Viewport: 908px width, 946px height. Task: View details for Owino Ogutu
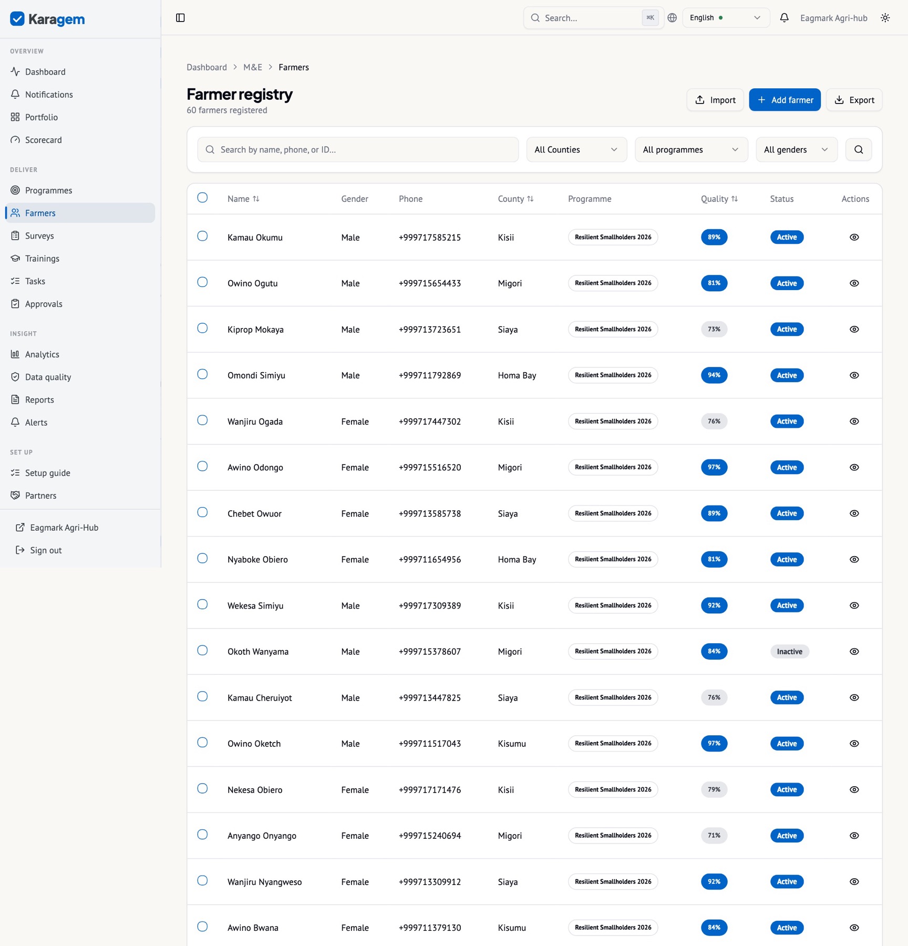tap(854, 283)
